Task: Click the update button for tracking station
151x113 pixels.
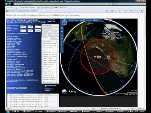Action: click(x=38, y=30)
